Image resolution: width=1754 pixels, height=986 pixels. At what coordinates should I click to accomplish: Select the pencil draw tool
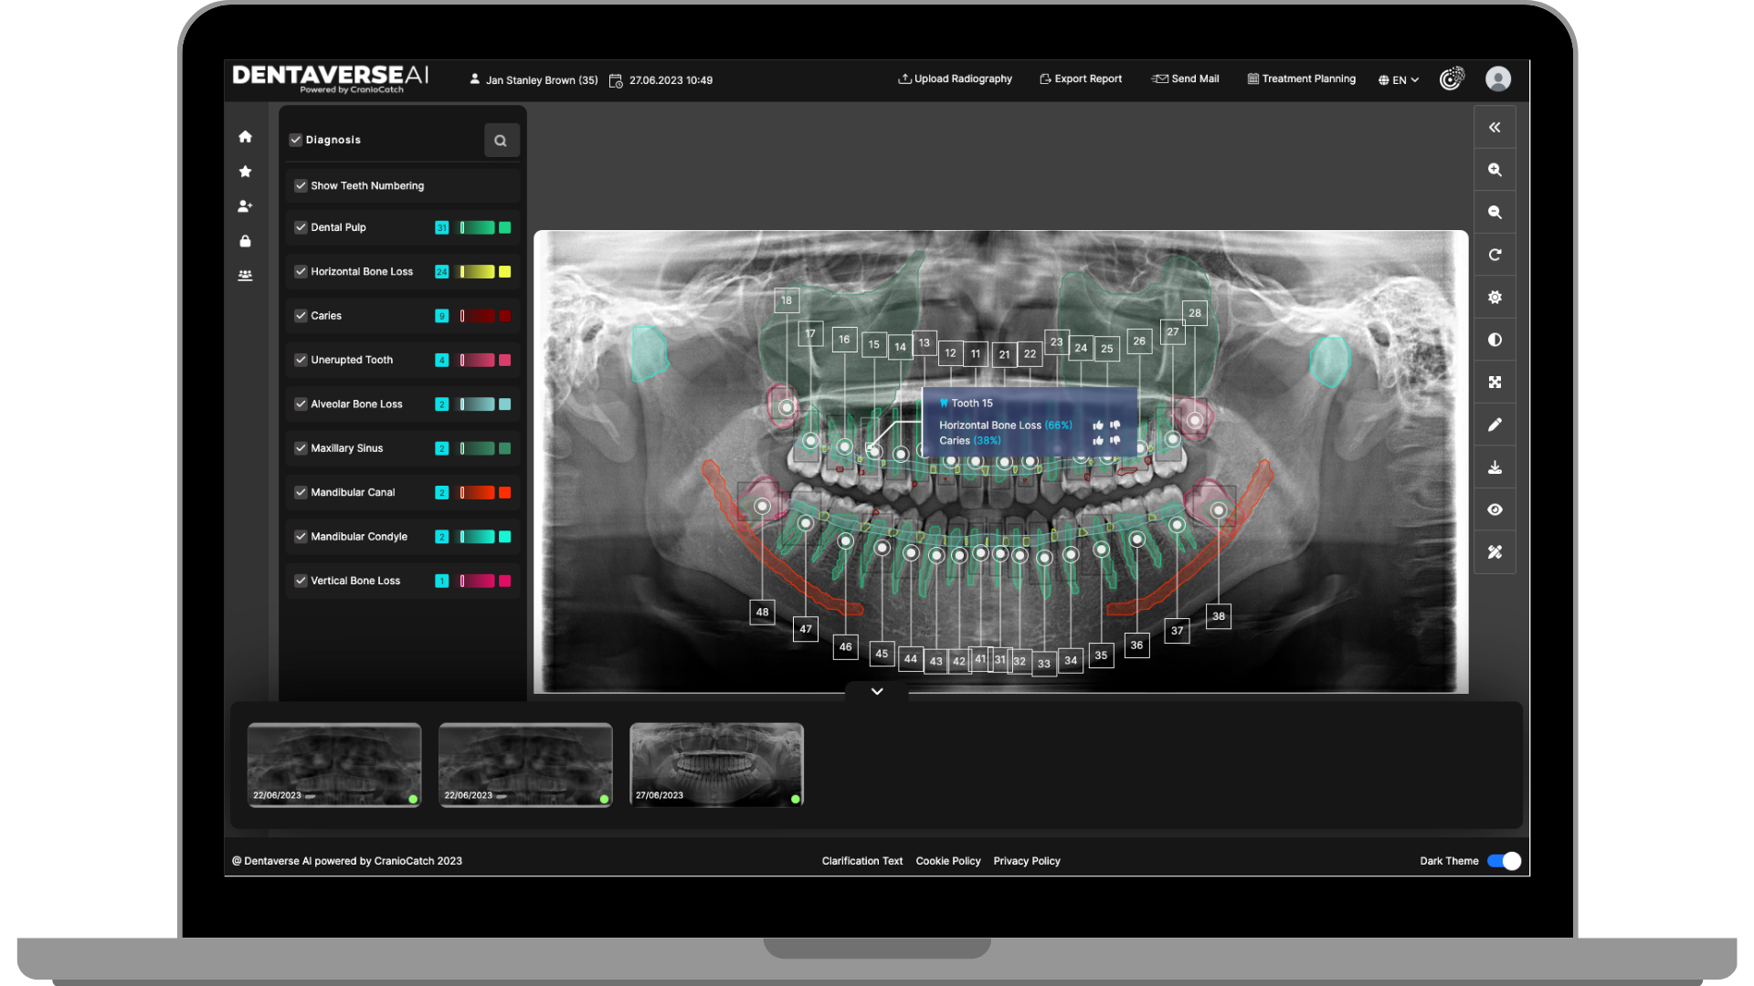[1495, 425]
